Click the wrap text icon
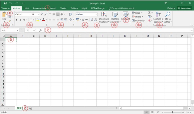 point(71,14)
